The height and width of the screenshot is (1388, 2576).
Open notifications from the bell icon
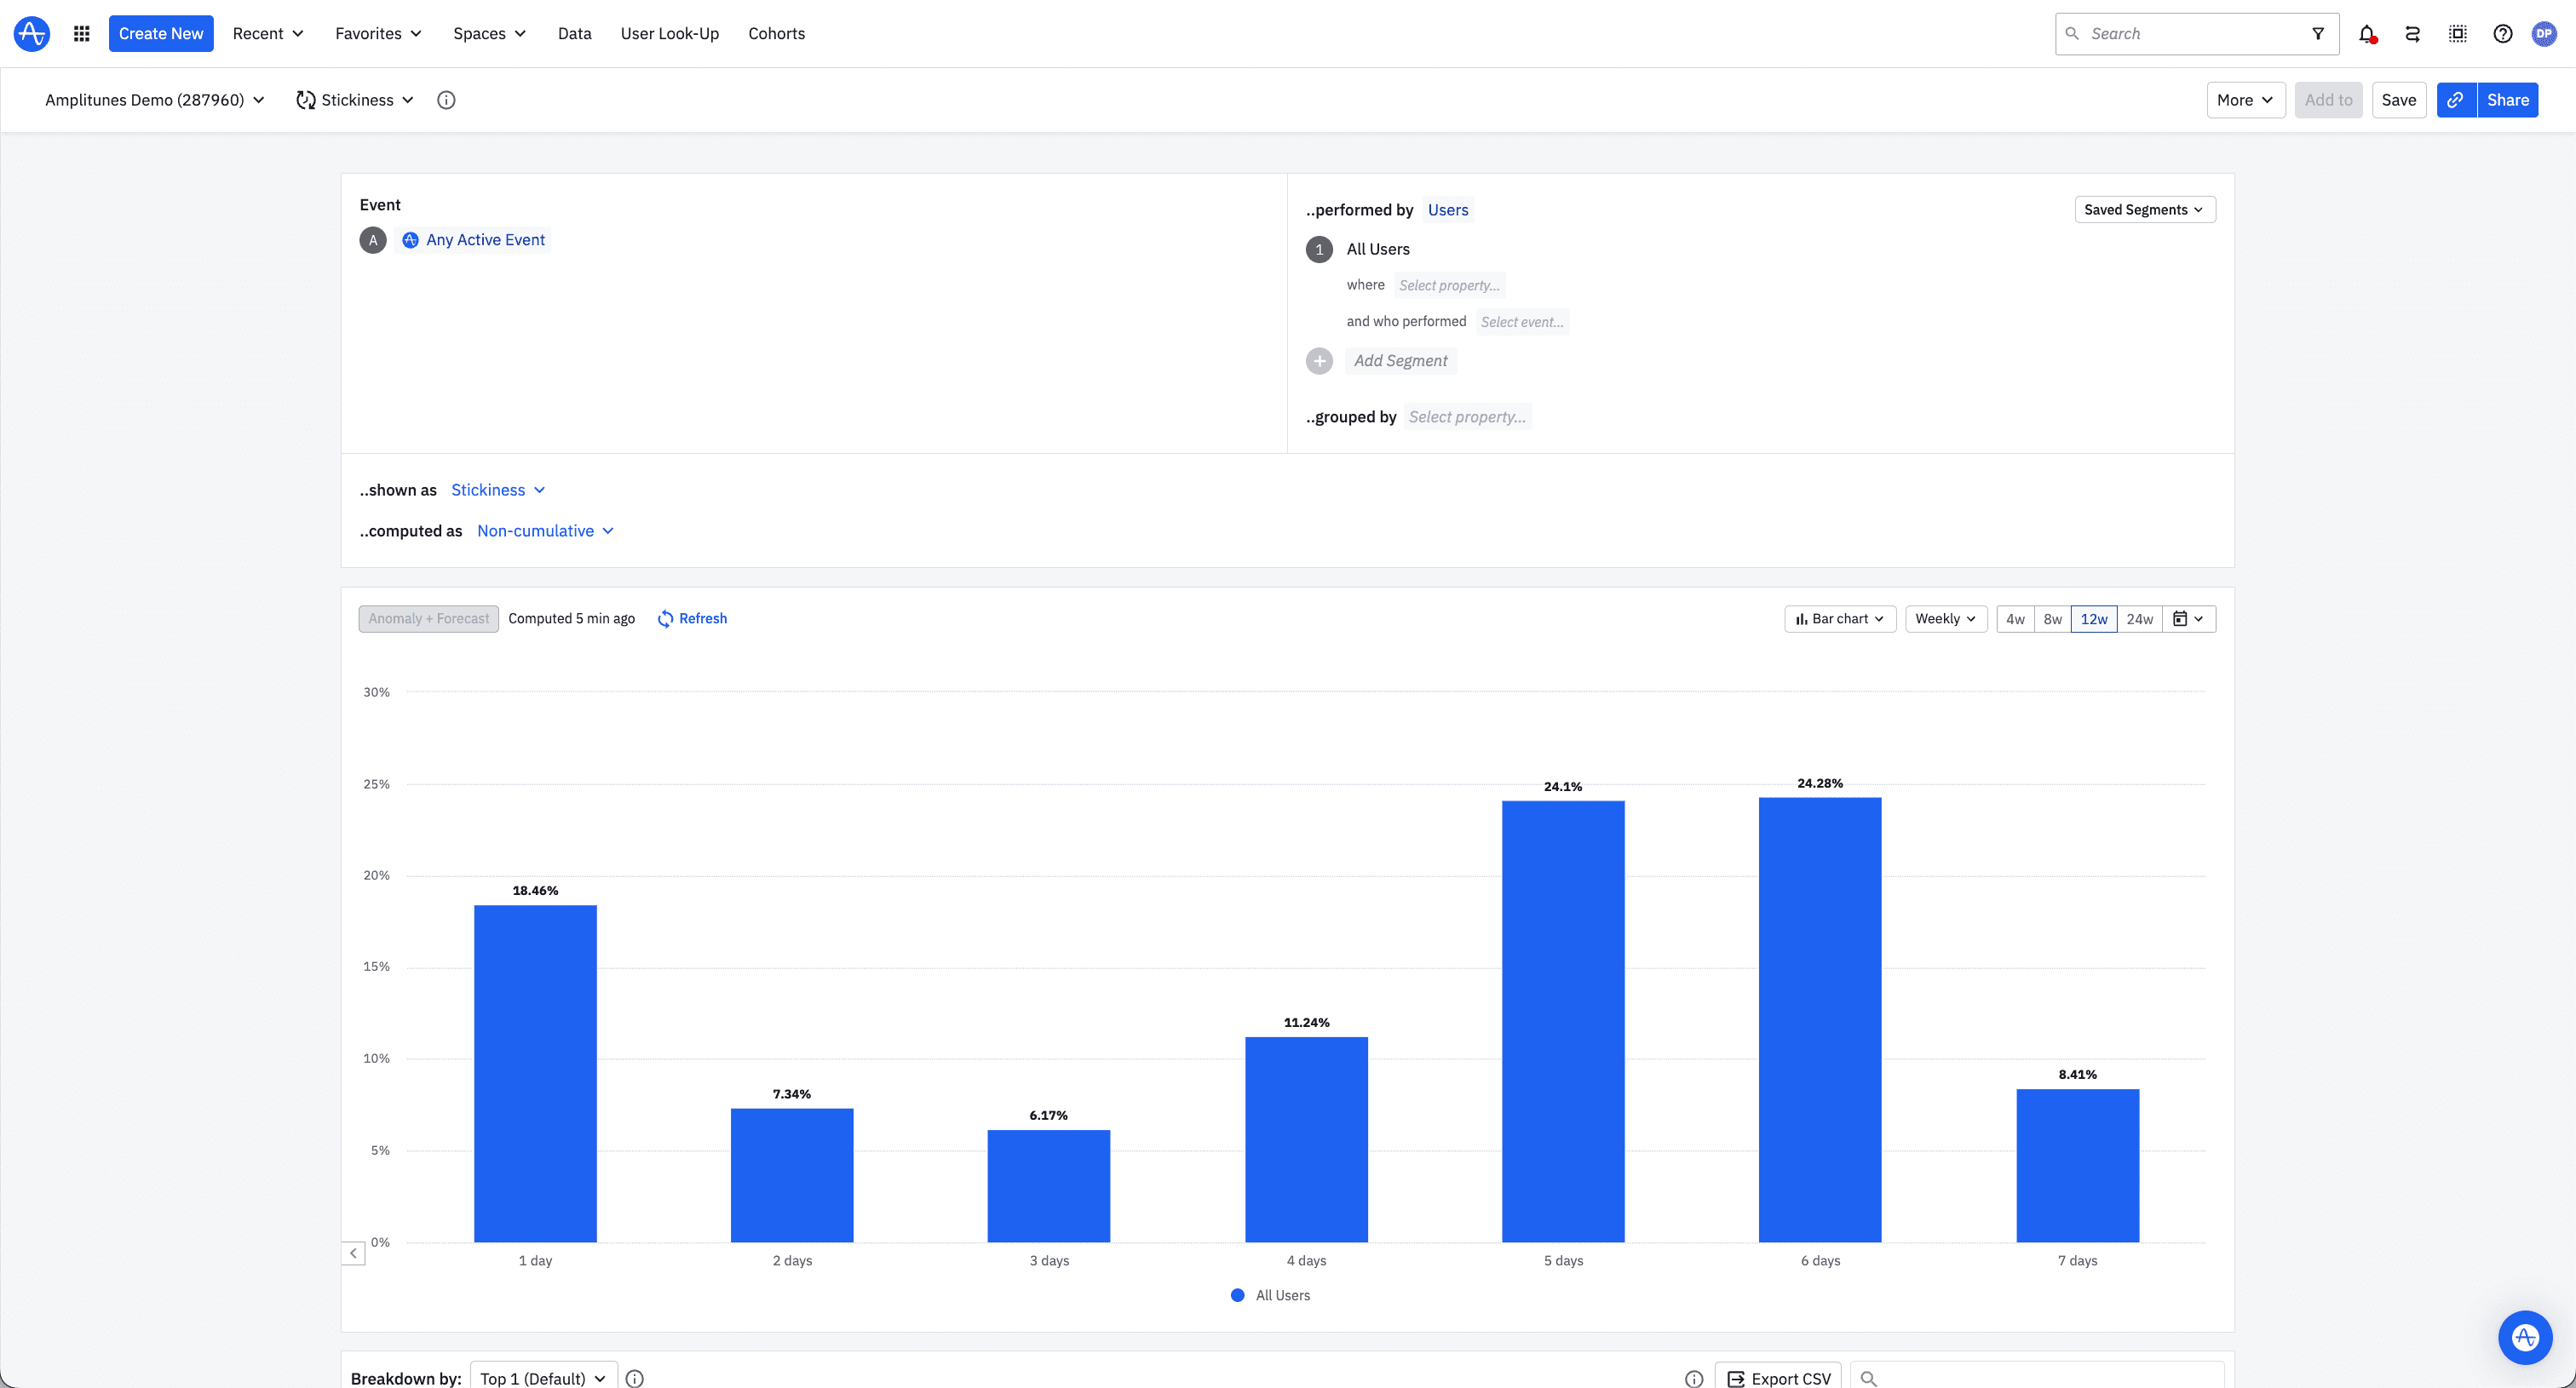point(2367,33)
